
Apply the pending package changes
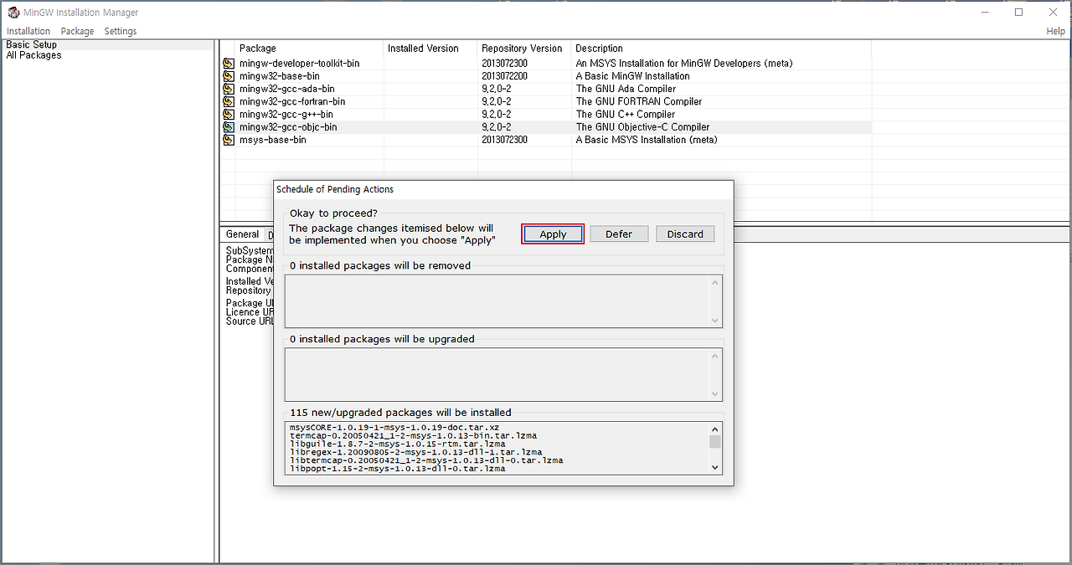point(553,234)
